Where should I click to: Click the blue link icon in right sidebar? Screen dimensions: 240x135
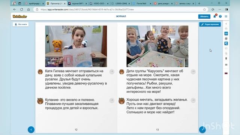click(226, 33)
